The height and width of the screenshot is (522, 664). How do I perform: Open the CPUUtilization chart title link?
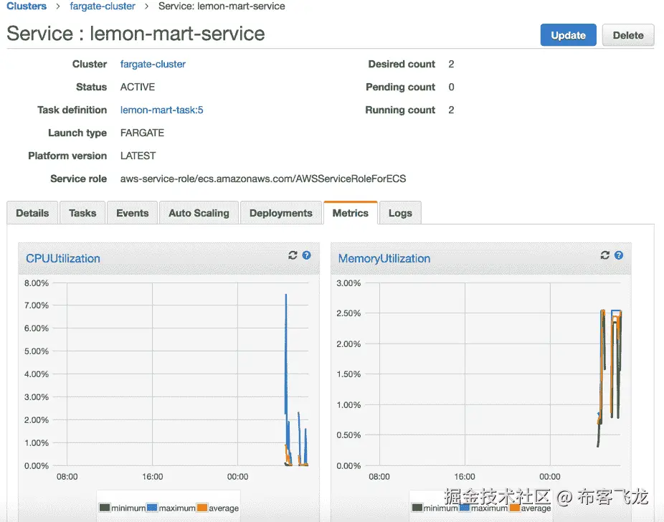[x=63, y=258]
